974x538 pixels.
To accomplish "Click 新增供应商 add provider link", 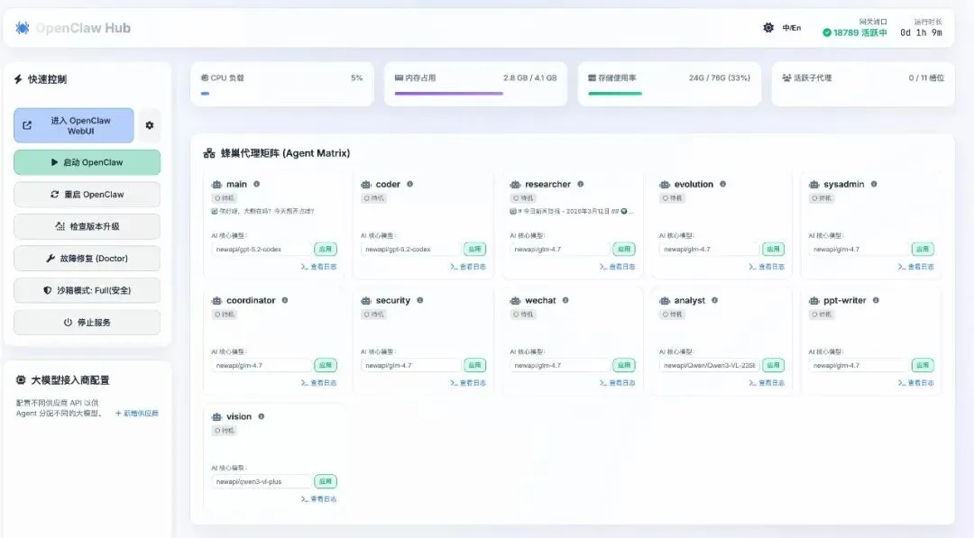I will click(137, 414).
